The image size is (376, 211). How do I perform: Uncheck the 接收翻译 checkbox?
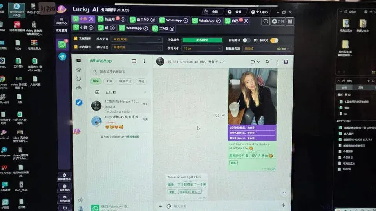[x=76, y=48]
